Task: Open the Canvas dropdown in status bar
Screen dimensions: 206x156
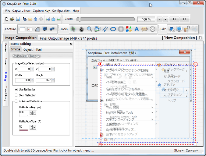Action: pos(192,150)
